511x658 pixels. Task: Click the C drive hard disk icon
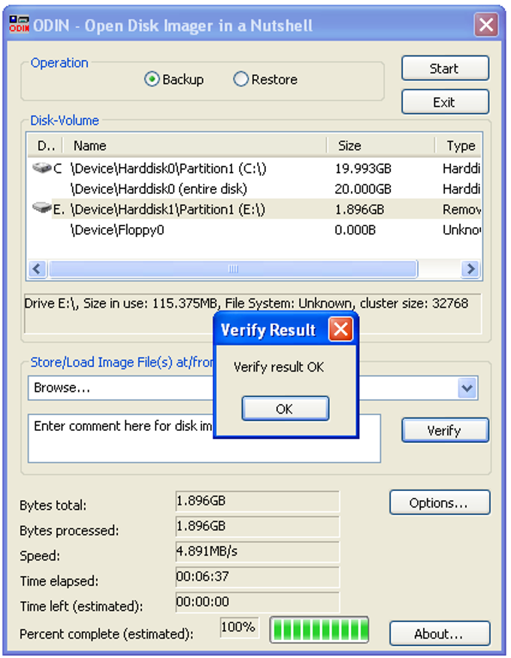pos(41,168)
